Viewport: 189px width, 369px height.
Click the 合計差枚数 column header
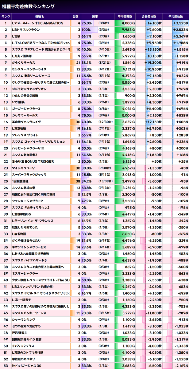coord(149,16)
